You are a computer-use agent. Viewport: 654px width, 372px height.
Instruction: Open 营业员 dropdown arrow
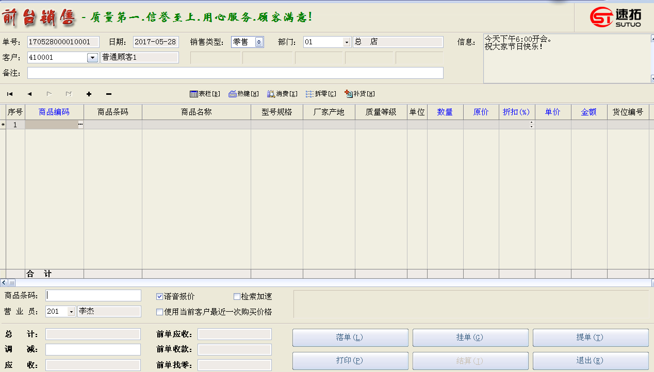click(71, 312)
